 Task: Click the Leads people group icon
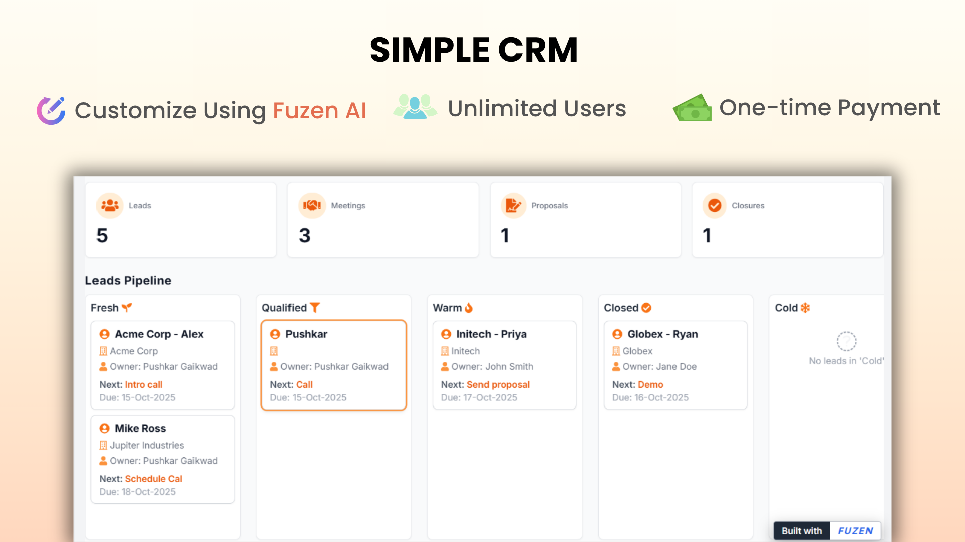point(110,205)
